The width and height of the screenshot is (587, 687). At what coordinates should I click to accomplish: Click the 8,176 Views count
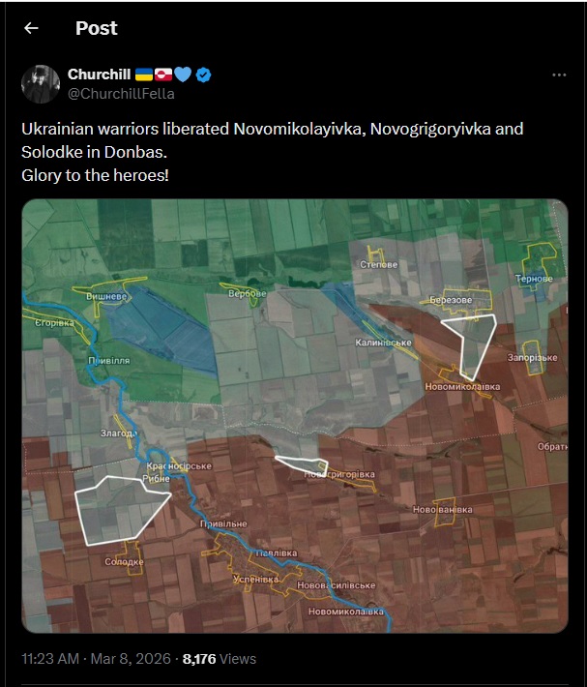click(220, 659)
